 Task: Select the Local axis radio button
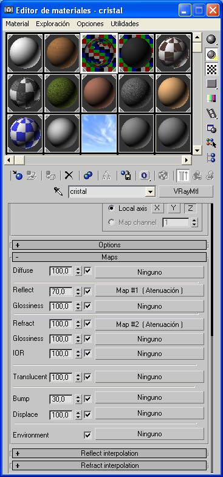tap(111, 208)
